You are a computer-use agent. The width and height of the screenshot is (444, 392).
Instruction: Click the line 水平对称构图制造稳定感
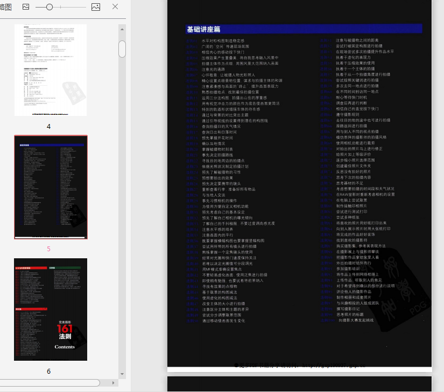[x=223, y=41]
